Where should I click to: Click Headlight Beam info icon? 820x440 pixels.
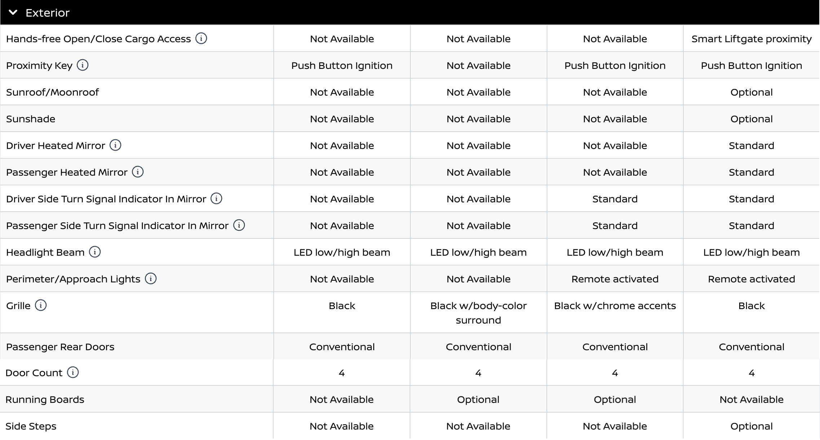pos(95,252)
